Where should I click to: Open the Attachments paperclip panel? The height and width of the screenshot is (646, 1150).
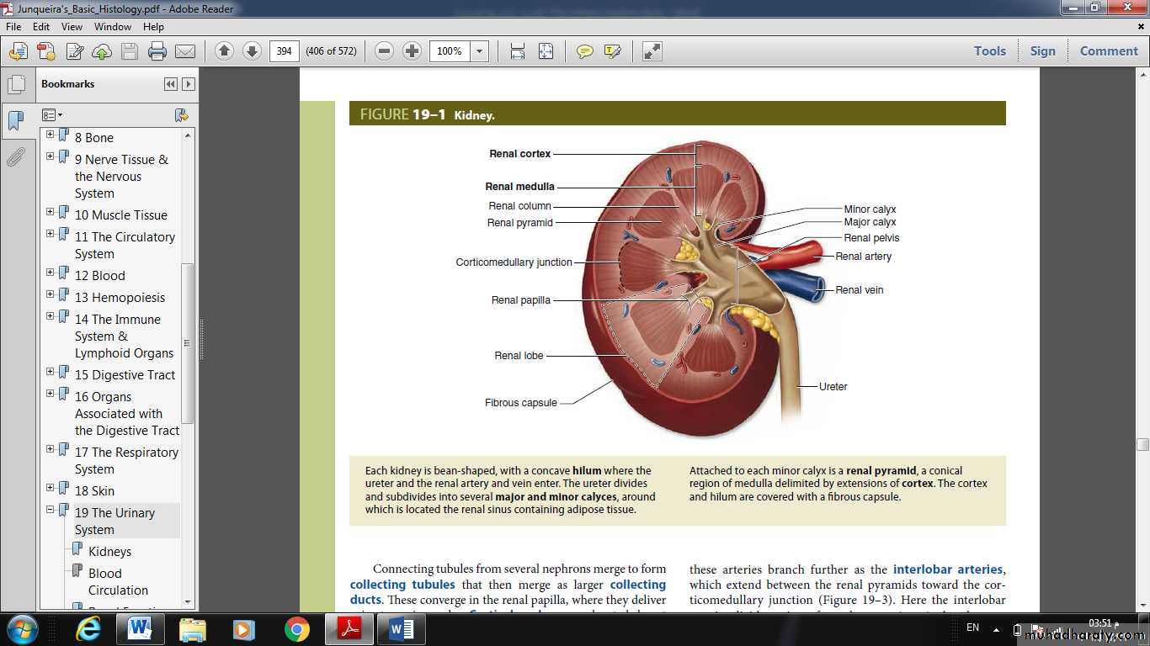click(x=15, y=157)
